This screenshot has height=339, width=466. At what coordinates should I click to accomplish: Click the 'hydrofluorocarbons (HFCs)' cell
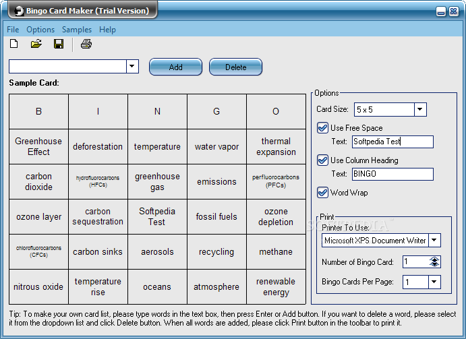coord(98,181)
